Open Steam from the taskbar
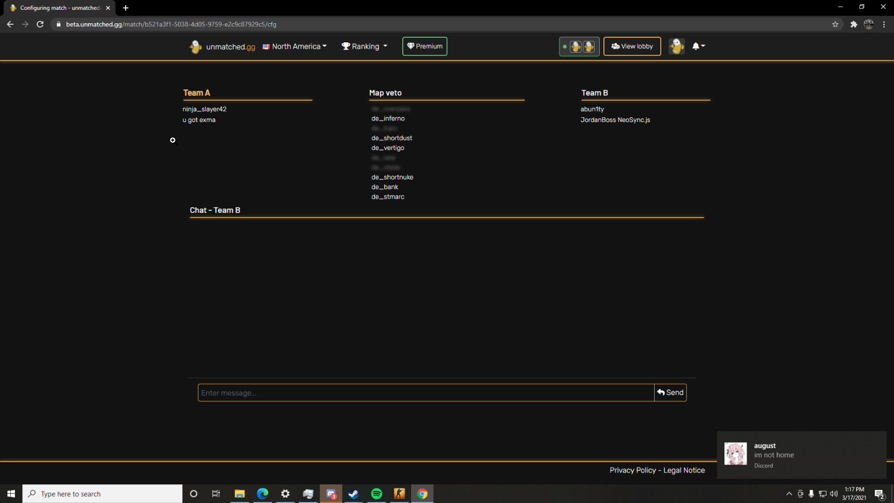Viewport: 894px width, 503px height. 354,494
